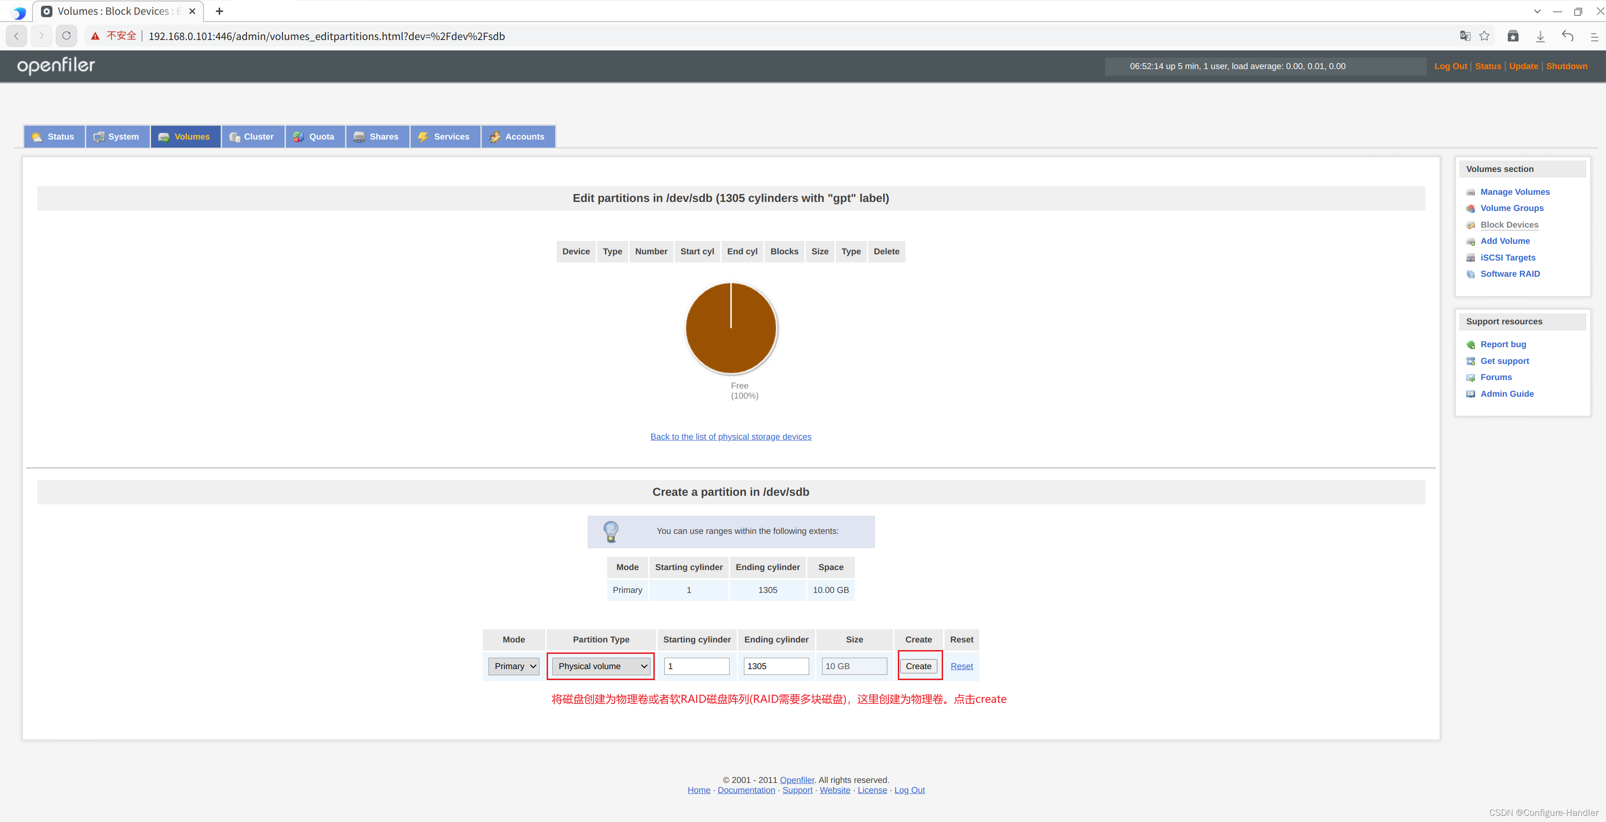Open 'Back to the list of physical storage devices'
1606x822 pixels.
point(731,436)
